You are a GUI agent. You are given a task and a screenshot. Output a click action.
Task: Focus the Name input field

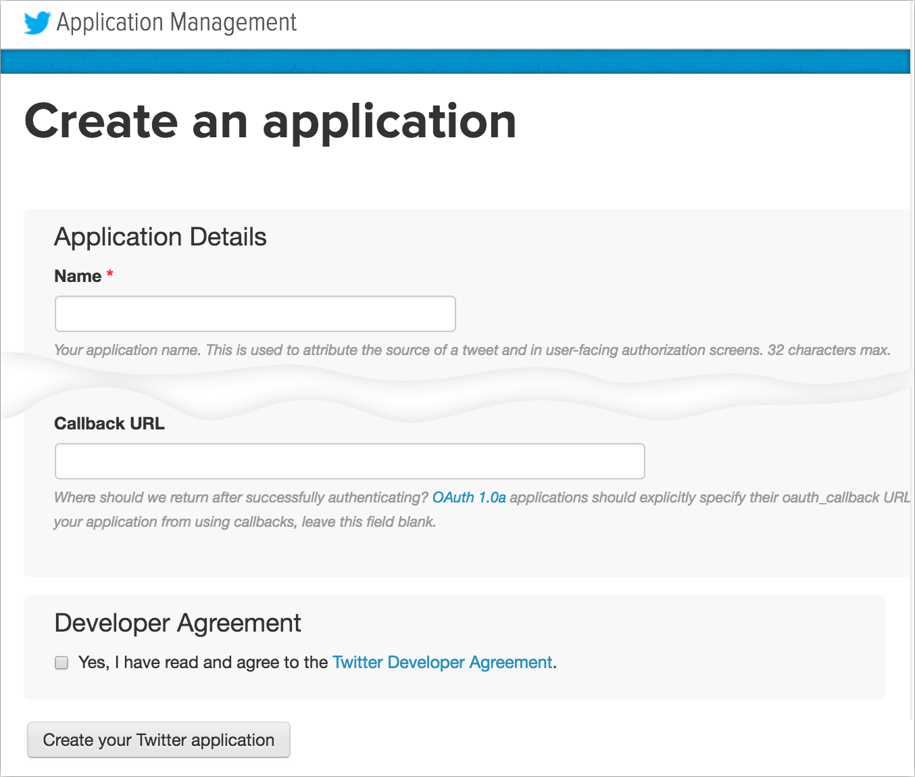pos(255,314)
